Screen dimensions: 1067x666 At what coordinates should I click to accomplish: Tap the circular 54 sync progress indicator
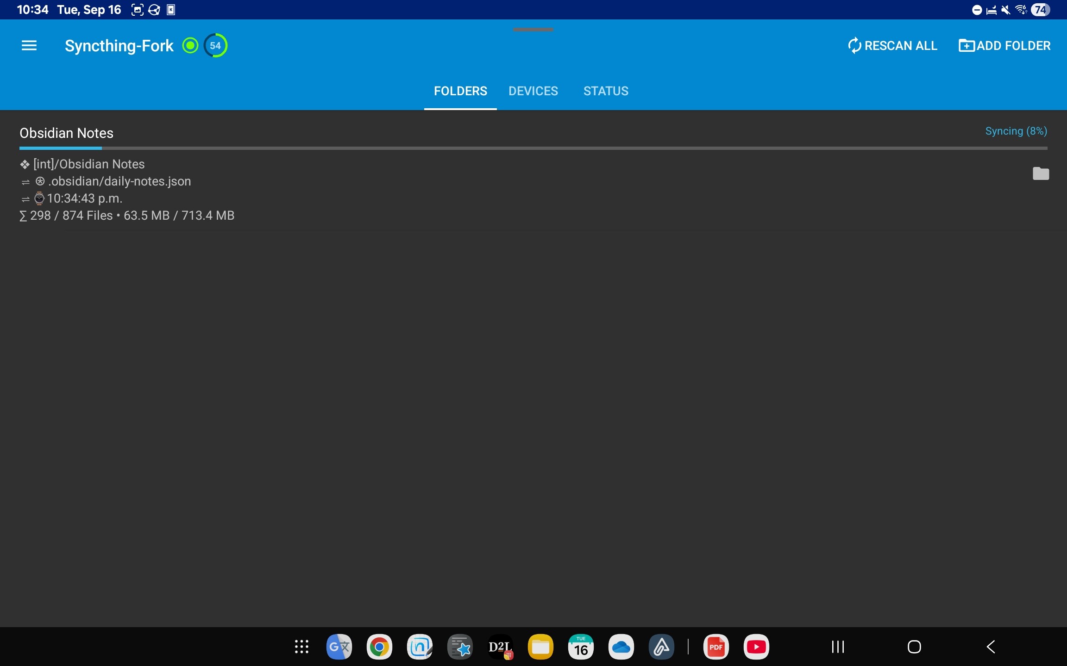click(216, 45)
